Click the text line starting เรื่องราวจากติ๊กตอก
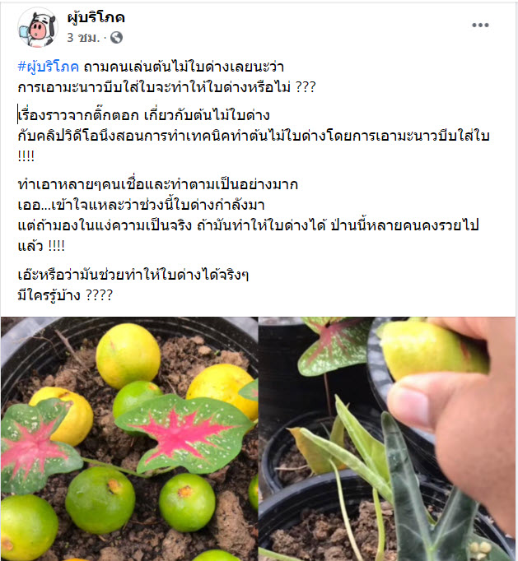 [143, 115]
